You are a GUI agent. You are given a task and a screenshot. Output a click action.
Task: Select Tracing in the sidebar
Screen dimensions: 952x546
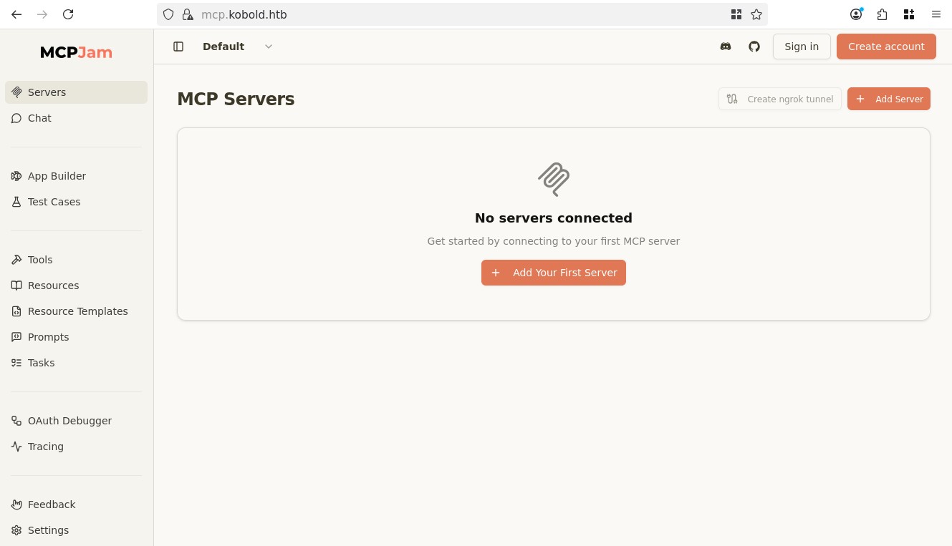(x=77, y=447)
